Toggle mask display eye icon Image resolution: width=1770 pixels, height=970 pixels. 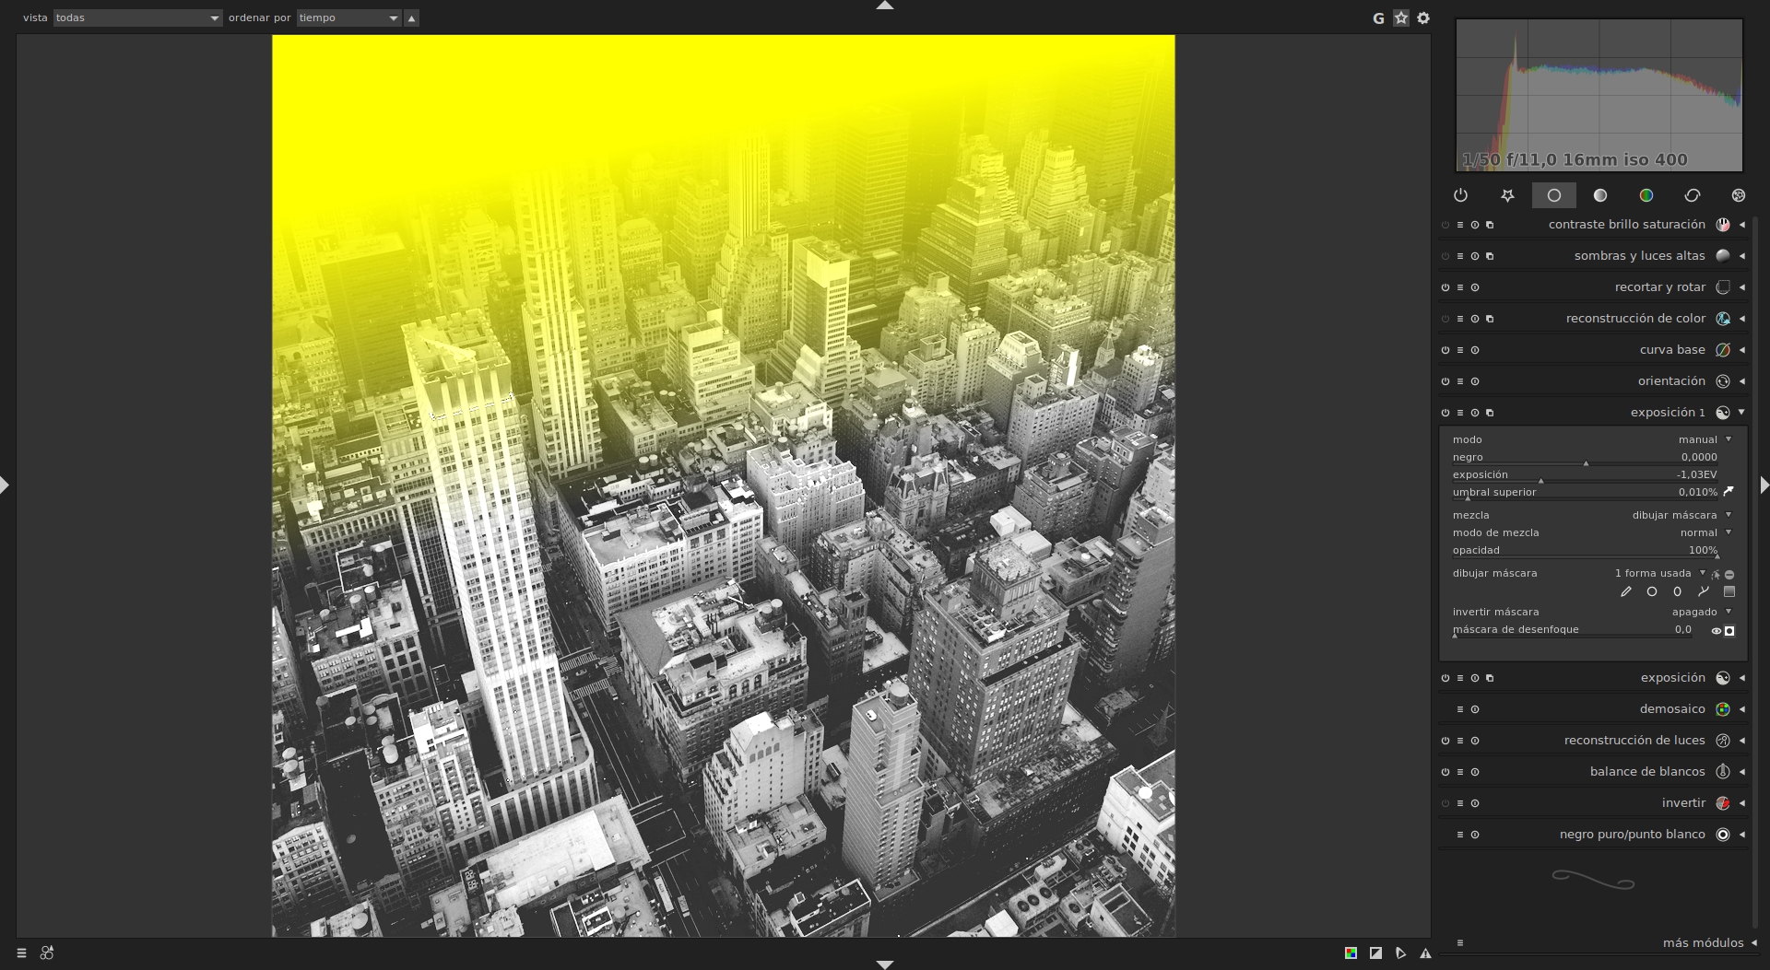(1717, 631)
